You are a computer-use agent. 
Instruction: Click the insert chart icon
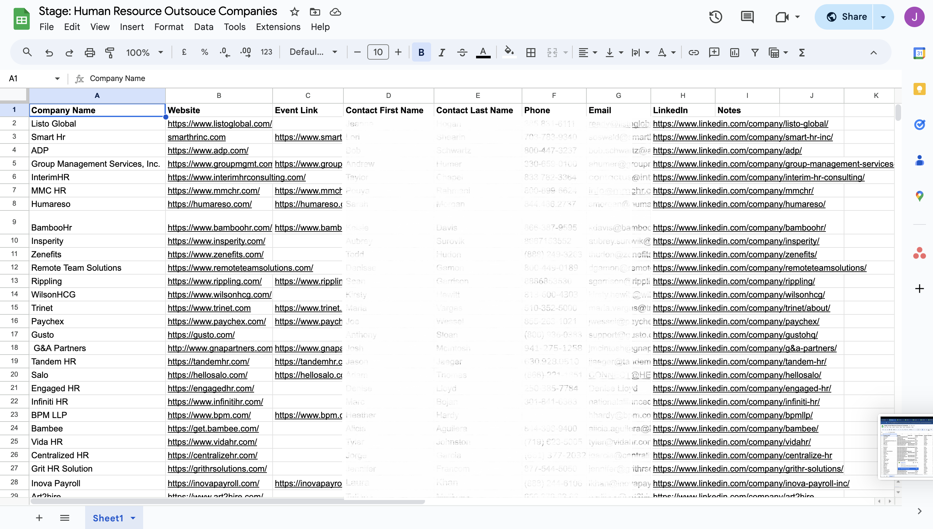(x=734, y=52)
